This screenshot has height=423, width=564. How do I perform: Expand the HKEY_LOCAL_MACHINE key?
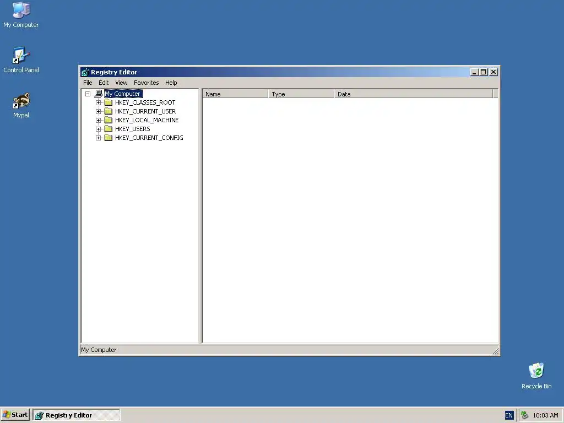pos(98,120)
